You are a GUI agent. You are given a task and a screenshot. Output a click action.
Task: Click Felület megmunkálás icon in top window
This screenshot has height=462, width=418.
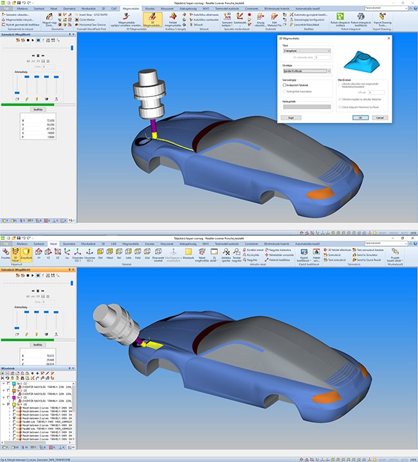pyautogui.click(x=173, y=20)
